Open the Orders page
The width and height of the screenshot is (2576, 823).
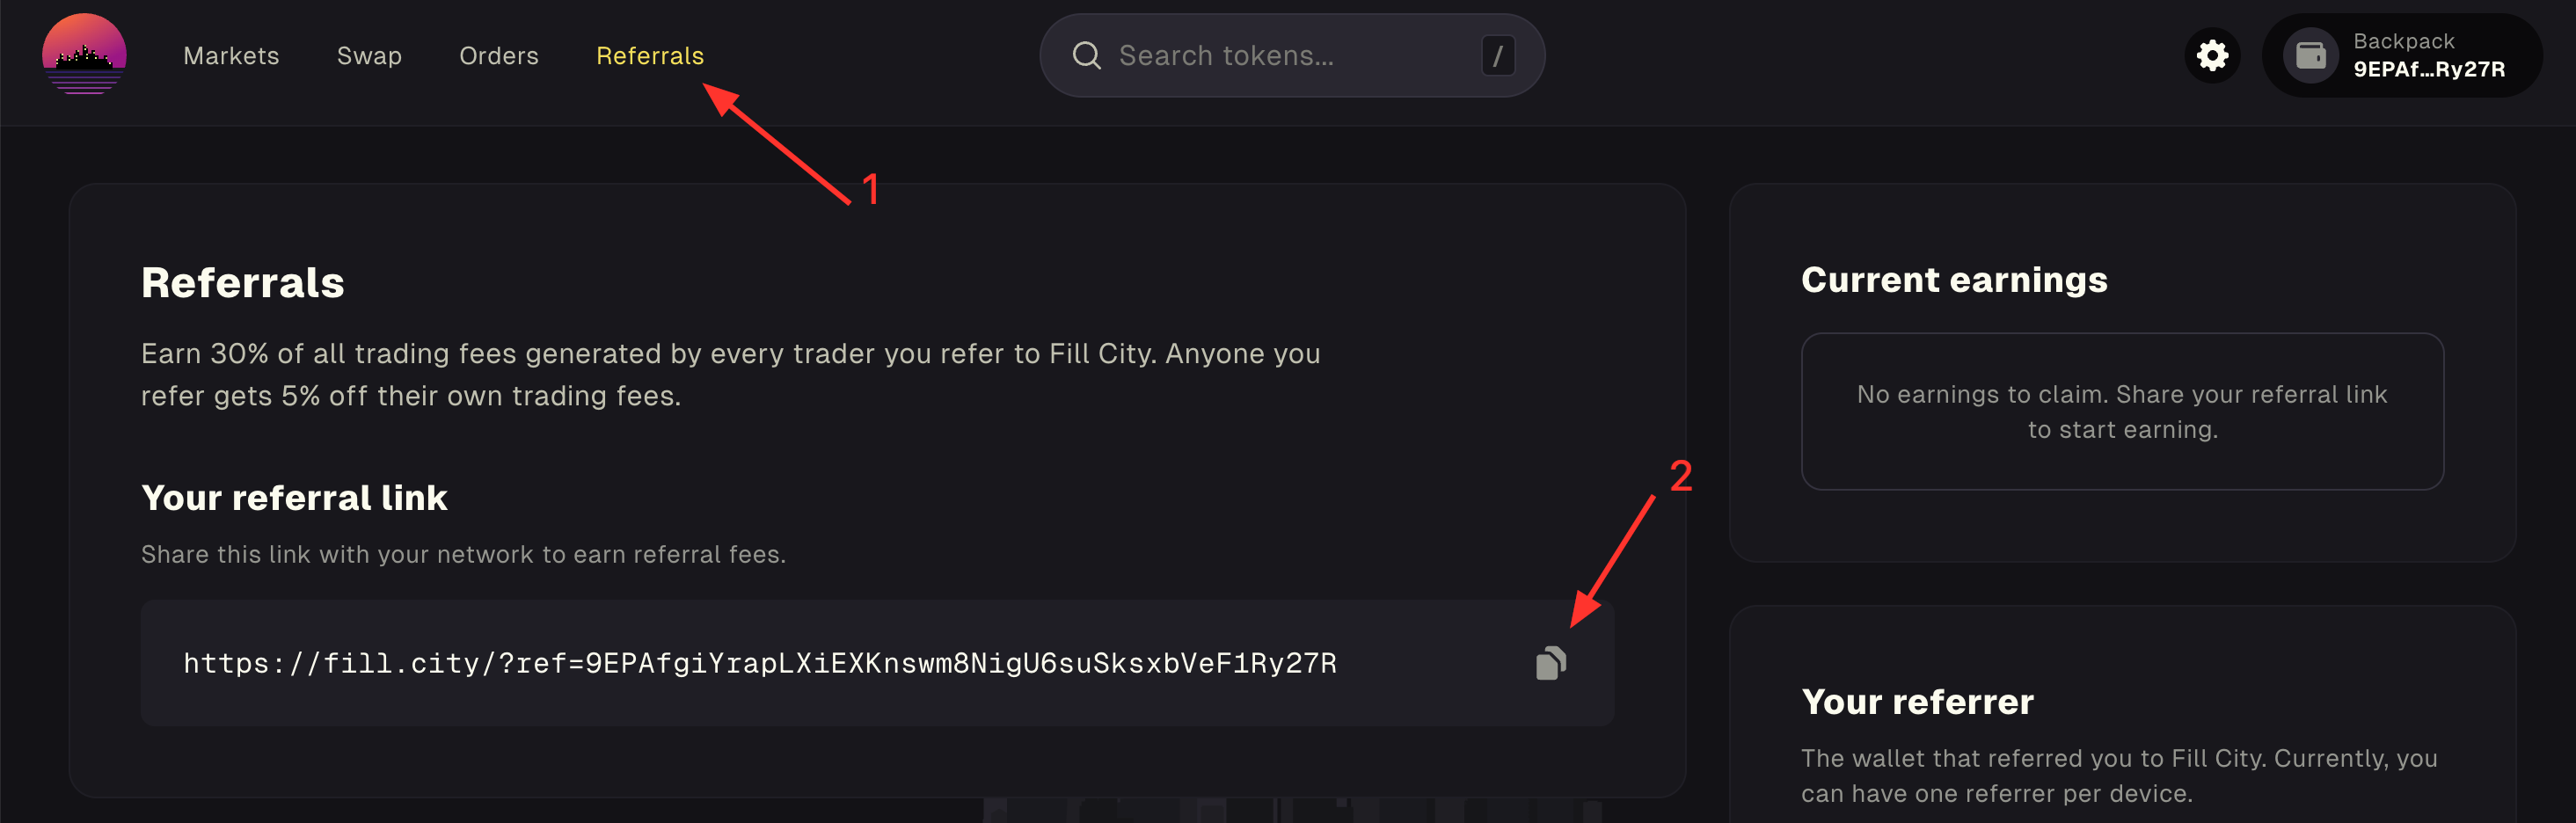pyautogui.click(x=498, y=55)
